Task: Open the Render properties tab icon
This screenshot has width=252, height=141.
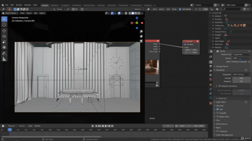Action: [211, 62]
